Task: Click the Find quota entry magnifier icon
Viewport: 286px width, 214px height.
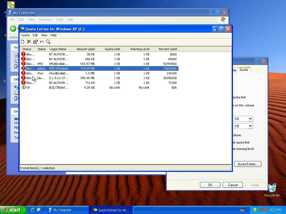Action: point(48,42)
